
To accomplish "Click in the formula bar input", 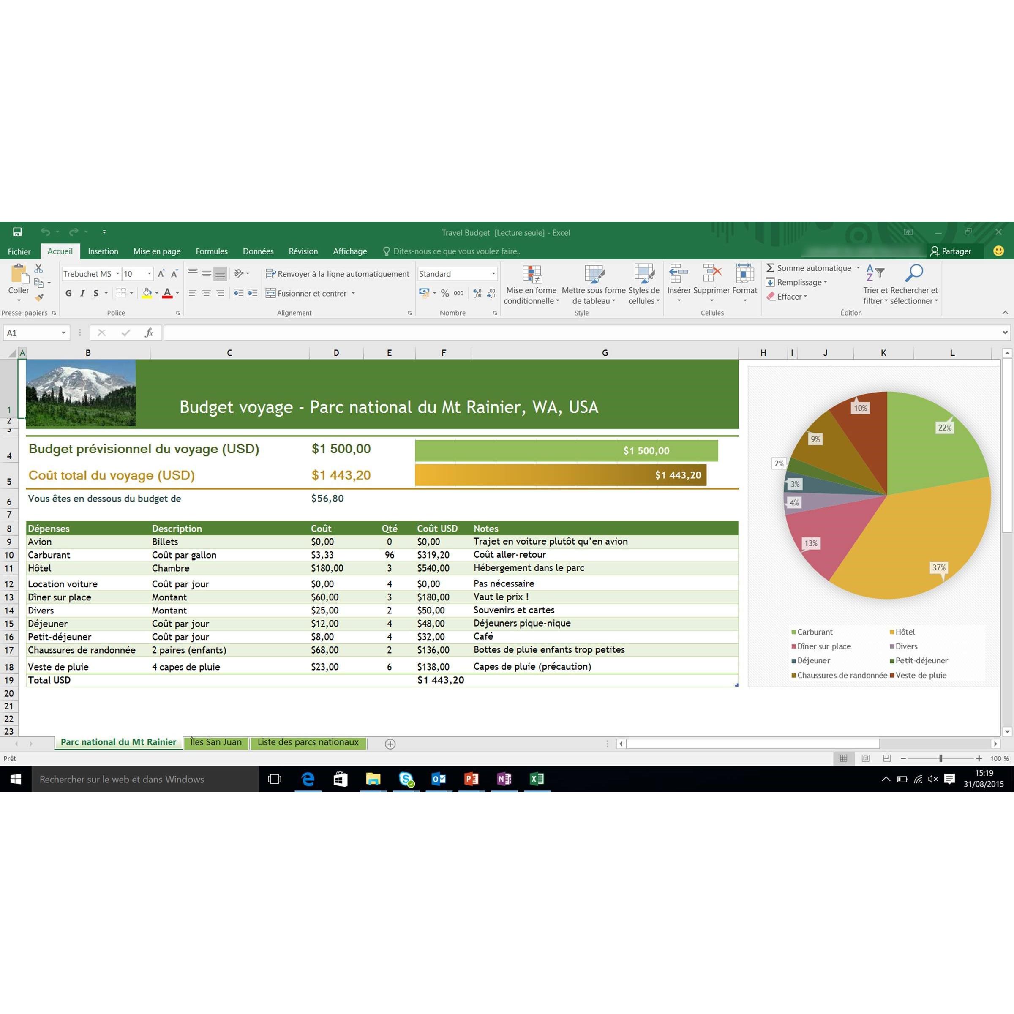I will pos(581,333).
